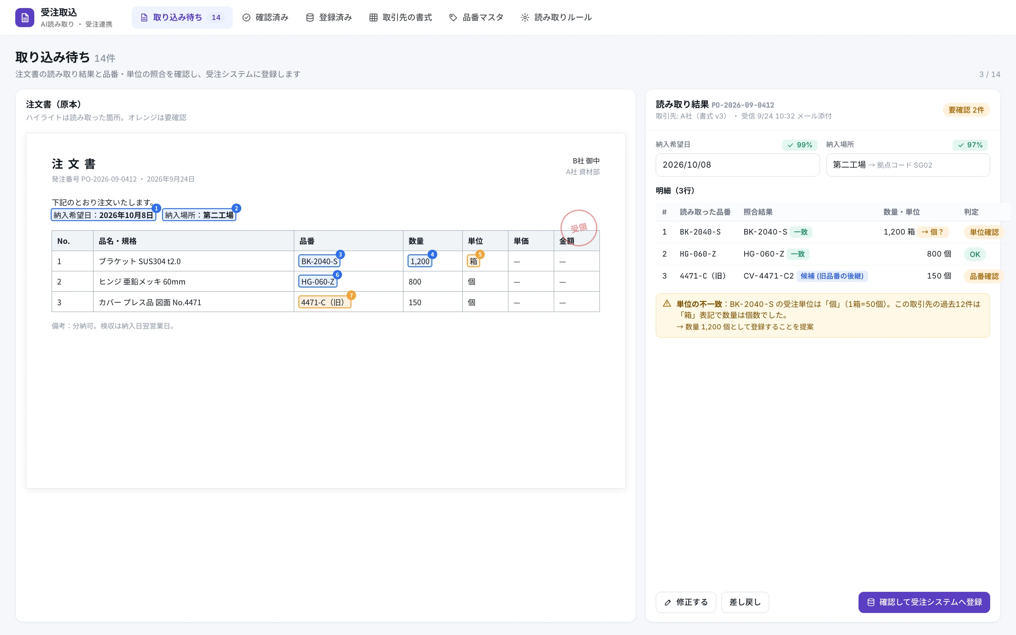The width and height of the screenshot is (1016, 635).
Task: Click the ブラケット SUS304 t2.0 cell
Action: [193, 261]
